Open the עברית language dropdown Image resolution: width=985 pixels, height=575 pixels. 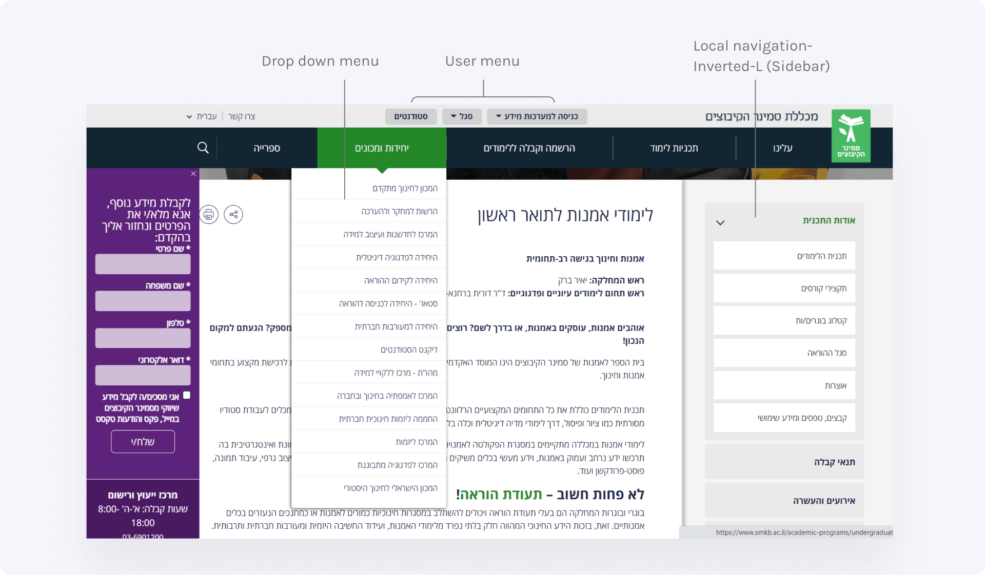(202, 116)
